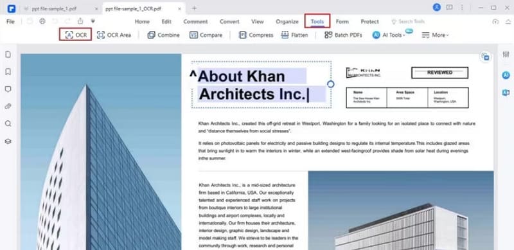Open the search sidebar panel
514x250 pixels.
[8, 123]
